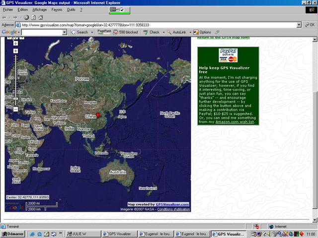
Task: Pan the map down with the arrow
Action: (x=16, y=43)
